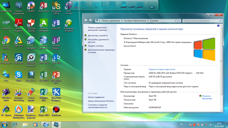
Task: Click the RU language indicator in taskbar
Action: click(182, 124)
